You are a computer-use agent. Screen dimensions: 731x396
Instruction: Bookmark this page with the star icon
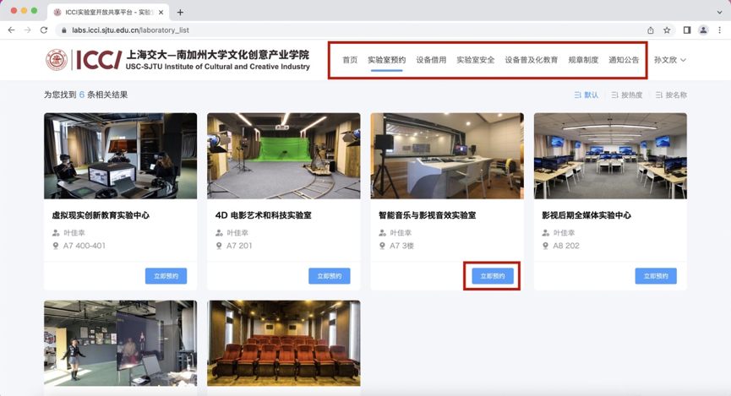click(667, 30)
